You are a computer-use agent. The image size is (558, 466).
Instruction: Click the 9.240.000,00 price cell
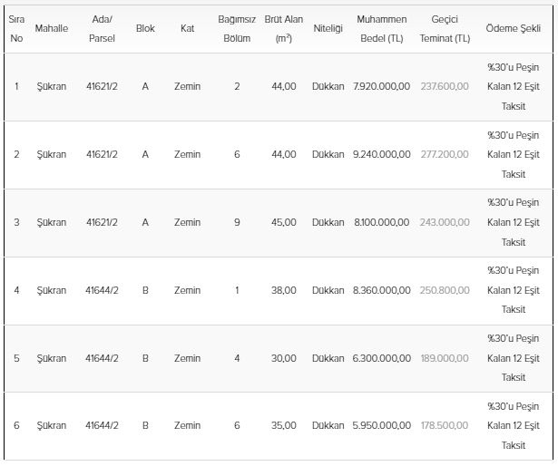[381, 154]
